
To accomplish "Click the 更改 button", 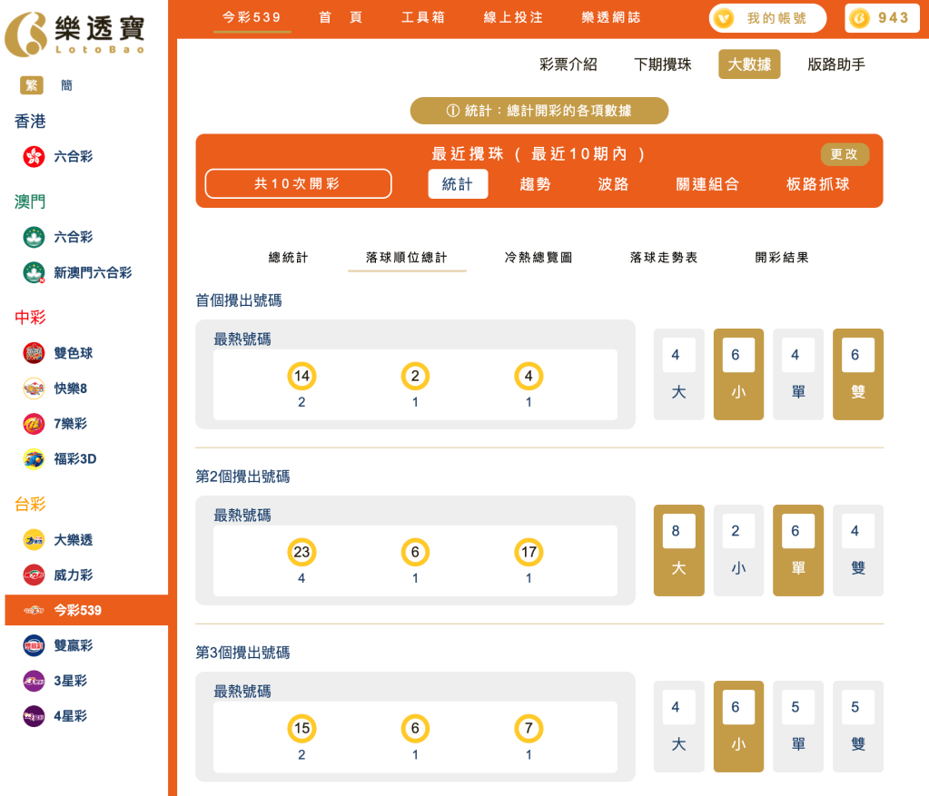I will click(844, 154).
